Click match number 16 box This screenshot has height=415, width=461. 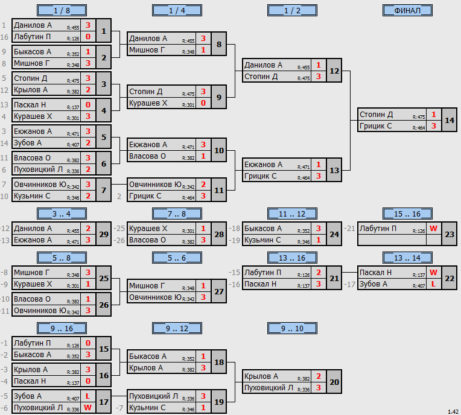[104, 375]
